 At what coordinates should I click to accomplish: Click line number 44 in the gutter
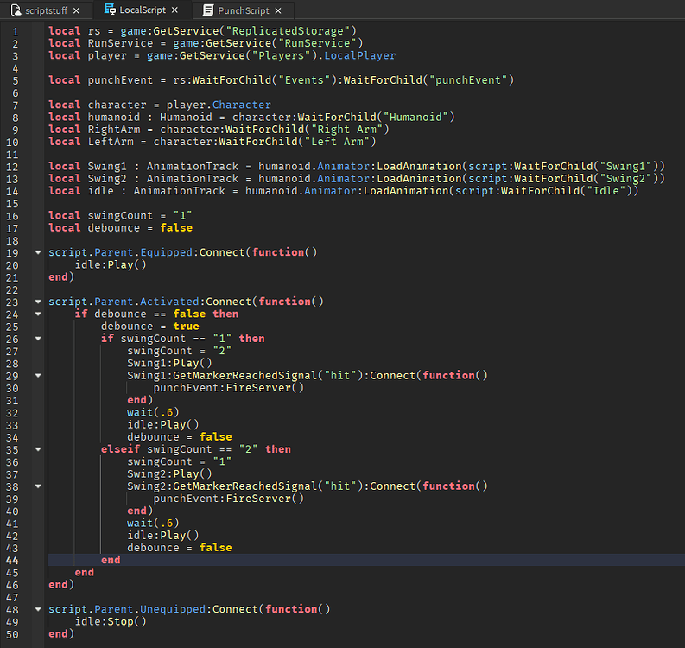tap(12, 560)
